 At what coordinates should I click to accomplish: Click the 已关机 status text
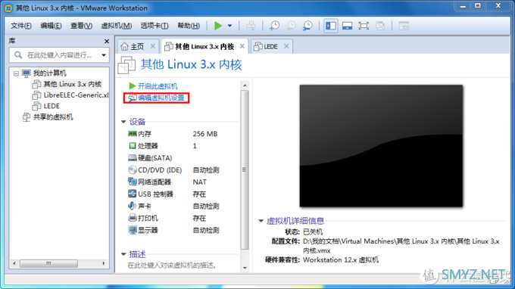pos(313,232)
